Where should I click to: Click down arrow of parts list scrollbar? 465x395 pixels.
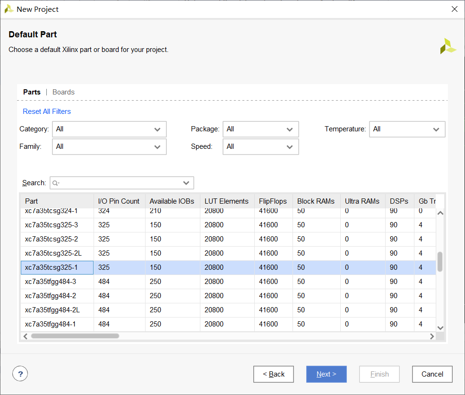tap(440, 327)
